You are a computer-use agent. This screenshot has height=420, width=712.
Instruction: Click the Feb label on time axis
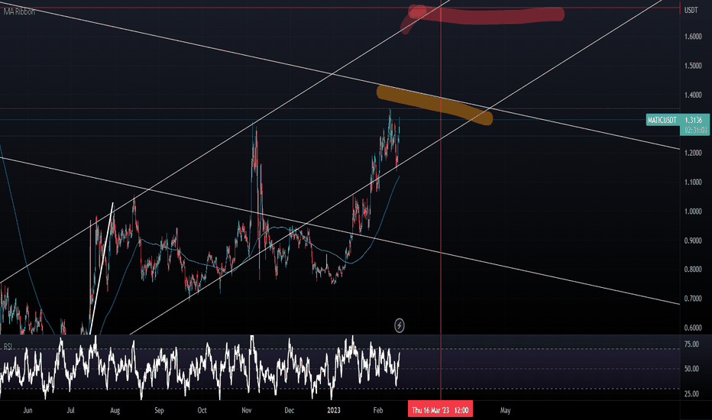(378, 411)
